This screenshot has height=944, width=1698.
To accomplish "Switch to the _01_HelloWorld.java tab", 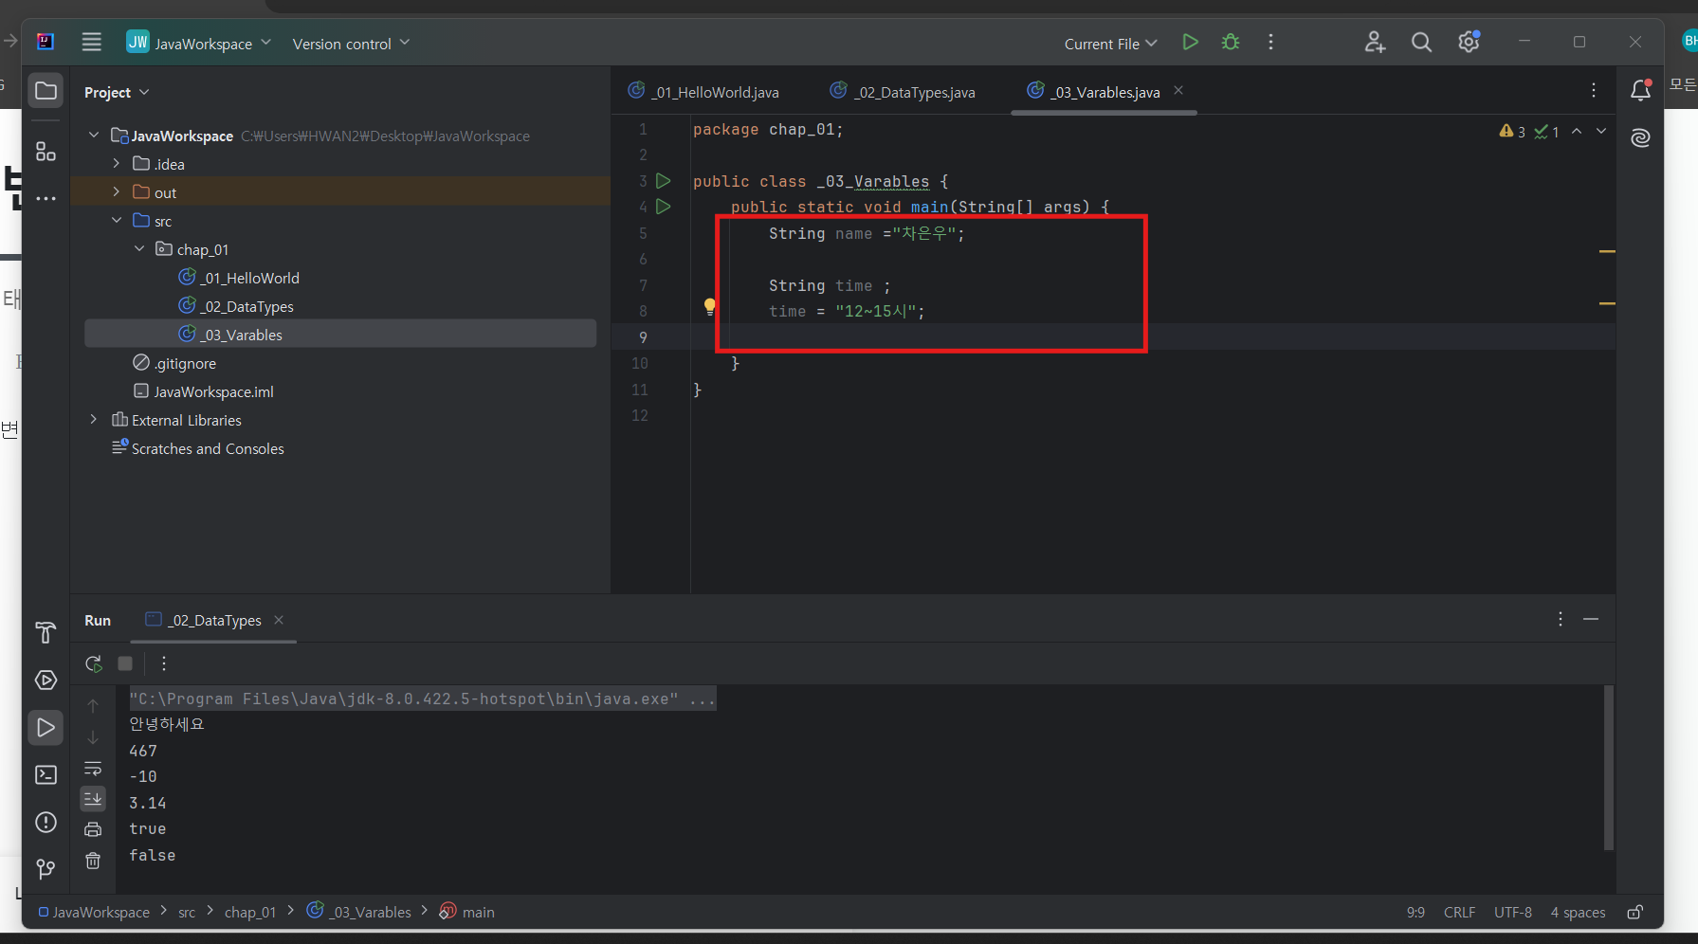I will (704, 92).
